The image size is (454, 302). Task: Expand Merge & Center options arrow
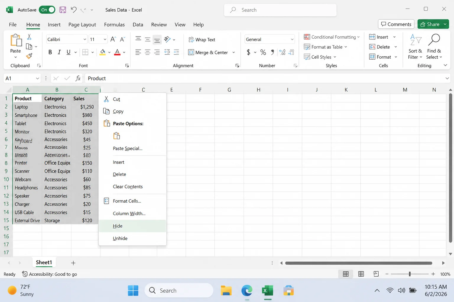(234, 52)
